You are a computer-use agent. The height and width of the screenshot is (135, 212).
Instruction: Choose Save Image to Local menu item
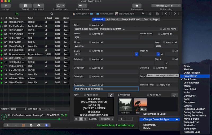[x=154, y=114]
